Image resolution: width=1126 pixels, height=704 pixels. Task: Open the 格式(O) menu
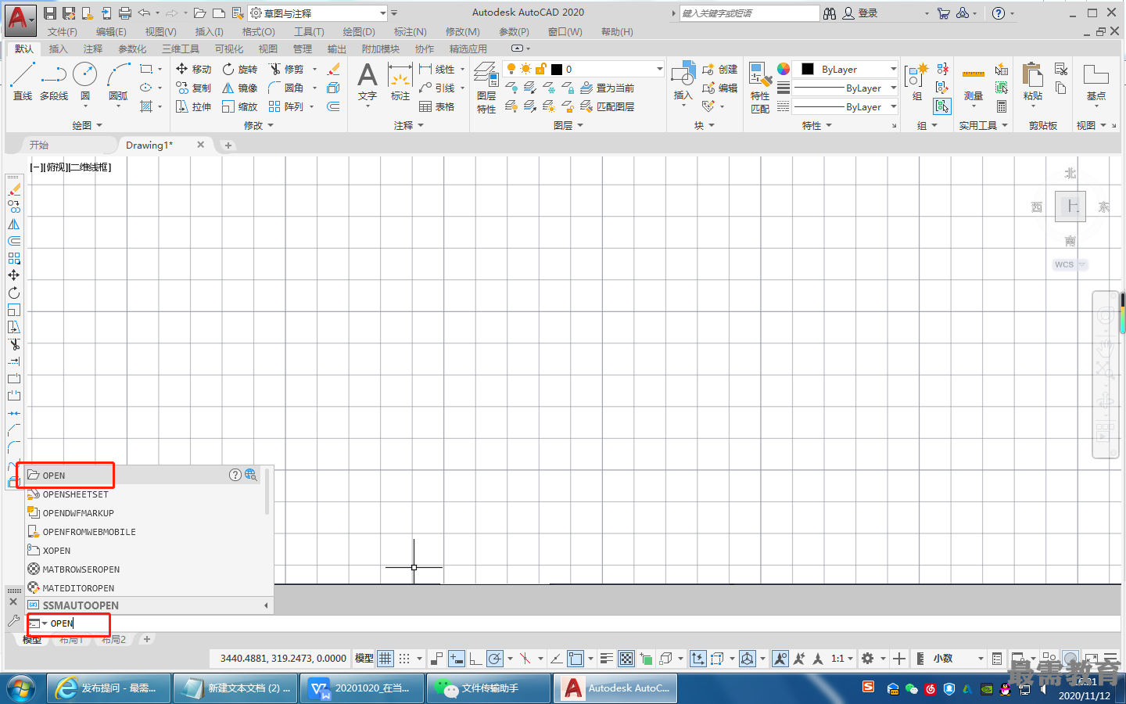pos(258,32)
